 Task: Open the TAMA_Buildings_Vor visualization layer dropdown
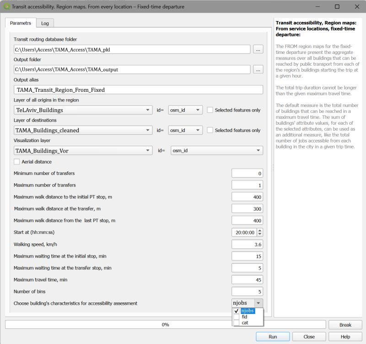click(83, 151)
